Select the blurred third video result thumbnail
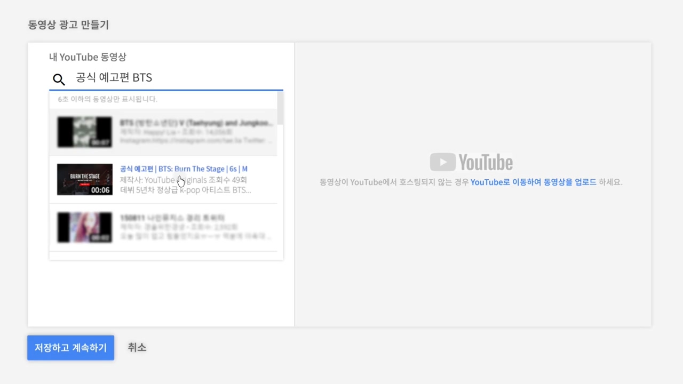 pos(85,227)
